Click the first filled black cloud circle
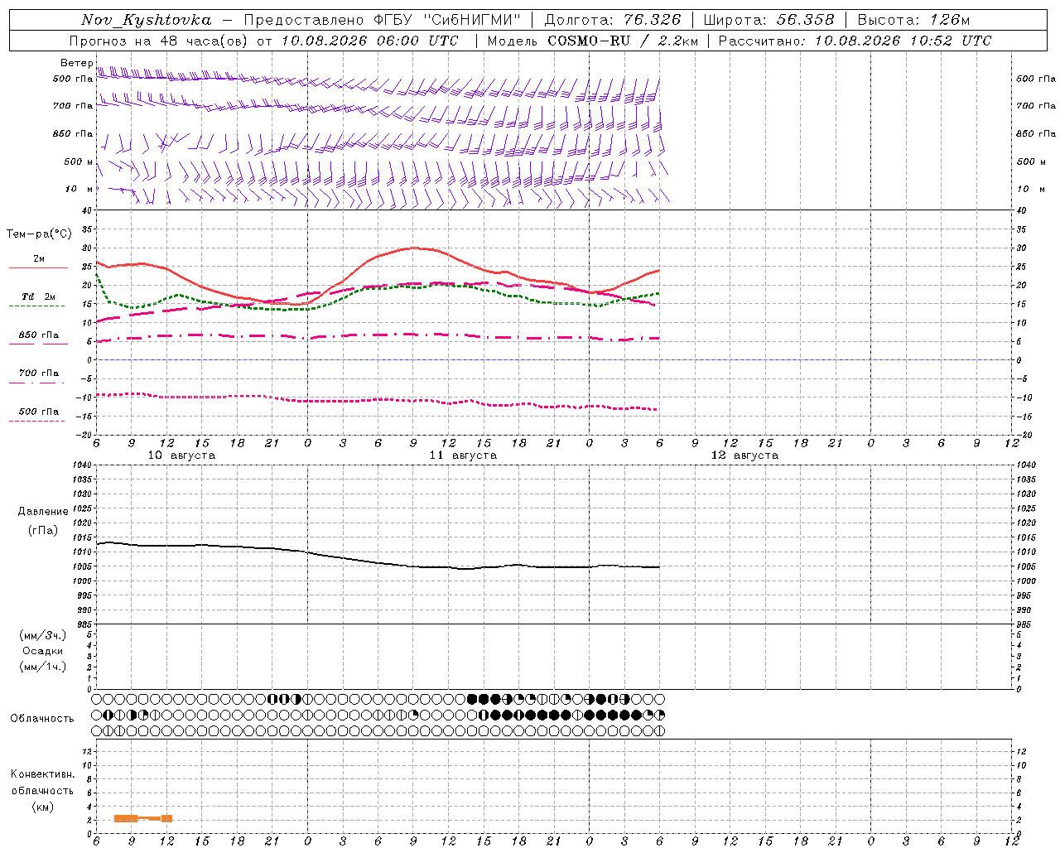Viewport: 1060px width, 848px height. click(x=473, y=699)
